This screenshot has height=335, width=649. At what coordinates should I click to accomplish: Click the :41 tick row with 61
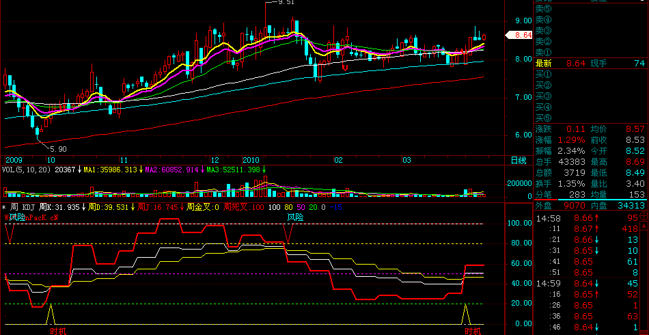click(x=587, y=261)
